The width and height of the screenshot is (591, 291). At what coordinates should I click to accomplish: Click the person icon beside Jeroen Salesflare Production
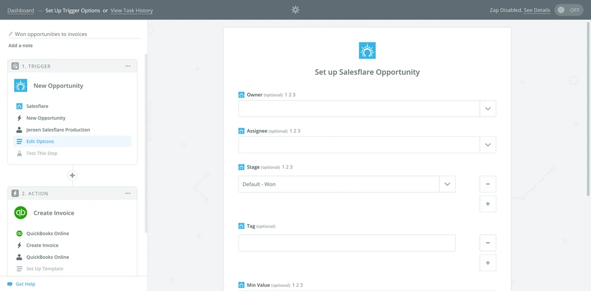(x=20, y=130)
